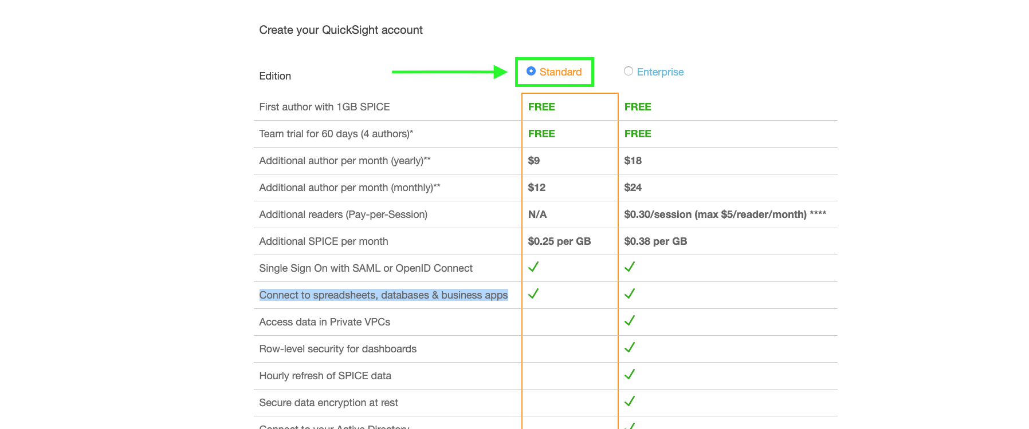This screenshot has width=1029, height=429.
Task: Select the Standard edition radio button
Action: click(531, 71)
